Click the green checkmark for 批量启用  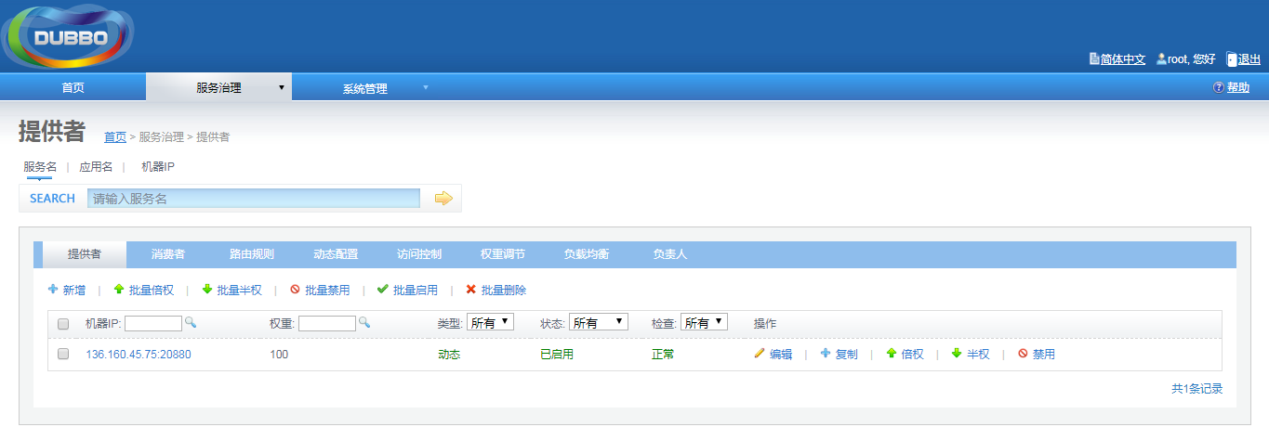pos(383,290)
